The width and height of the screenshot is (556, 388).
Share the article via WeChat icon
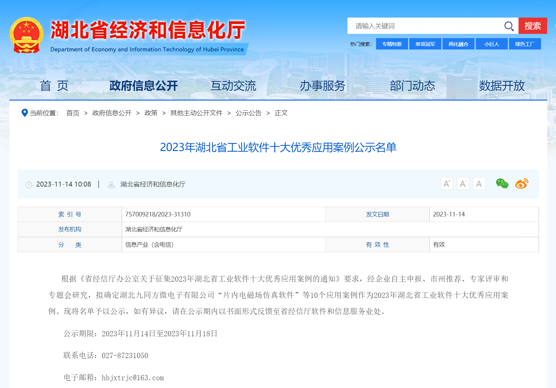click(502, 184)
